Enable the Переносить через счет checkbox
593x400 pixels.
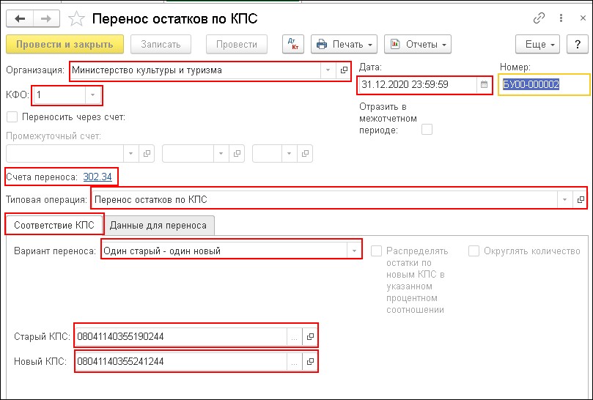[12, 116]
